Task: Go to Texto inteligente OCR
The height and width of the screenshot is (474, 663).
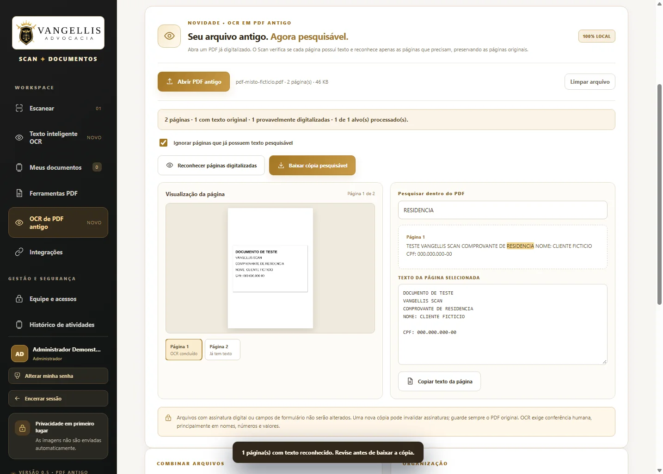Action: pos(58,138)
